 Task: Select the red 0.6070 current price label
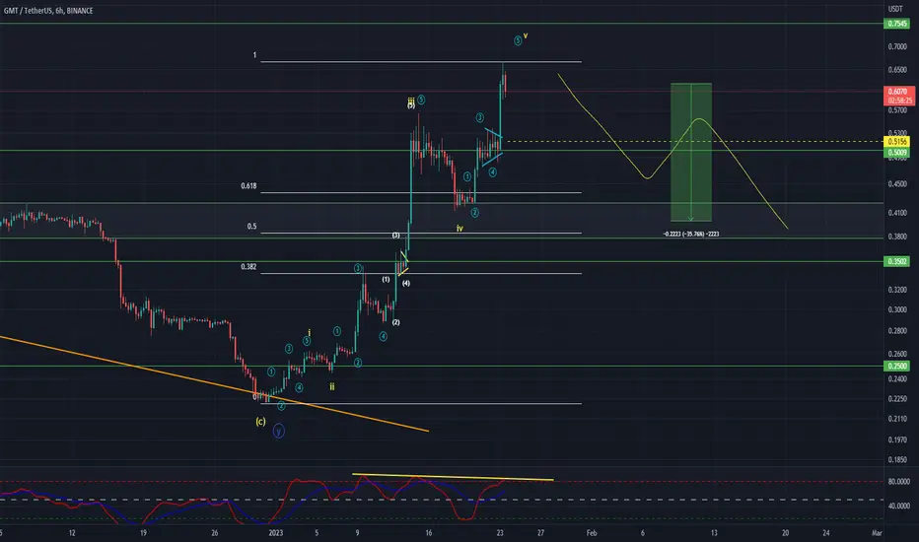tap(898, 92)
